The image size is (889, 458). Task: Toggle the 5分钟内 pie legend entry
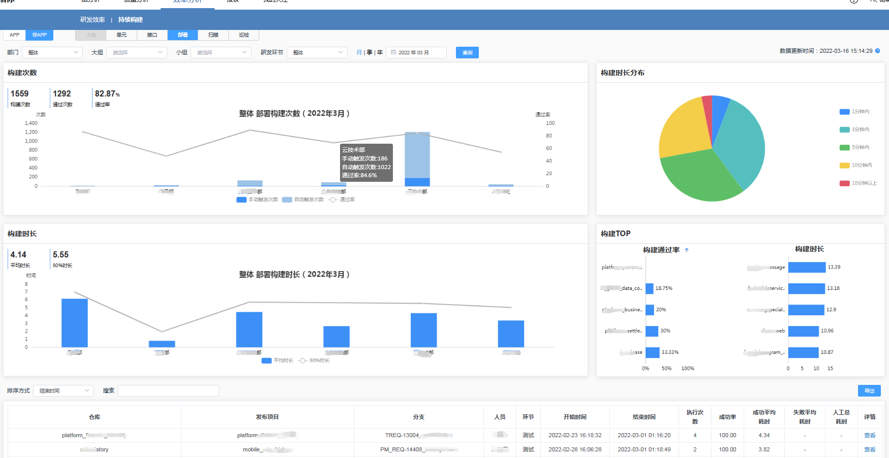[854, 147]
